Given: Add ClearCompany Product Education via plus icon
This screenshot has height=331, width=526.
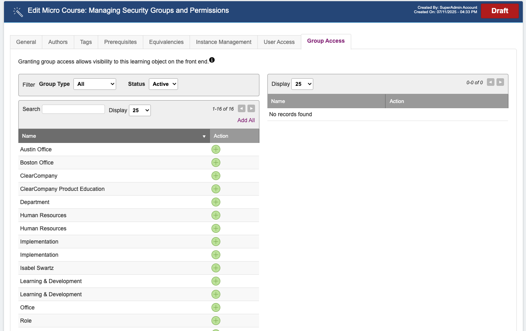Looking at the screenshot, I should click(216, 189).
